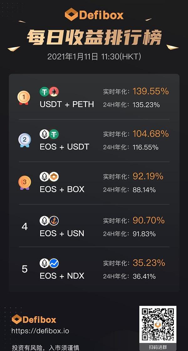Click the 扫码进群 label under QR code
Viewport: 188px width, 351px height.
click(158, 347)
